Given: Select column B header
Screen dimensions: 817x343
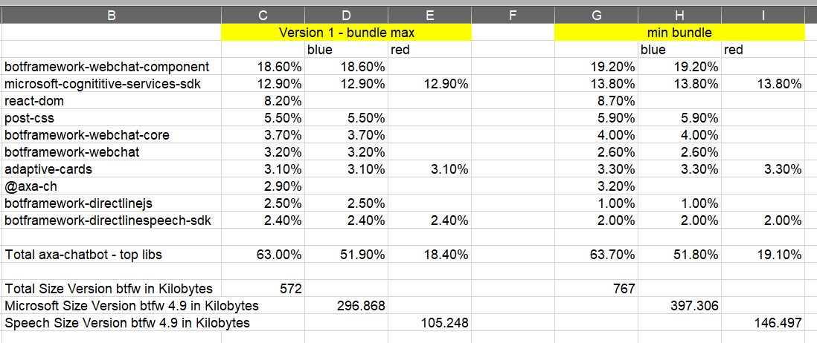Looking at the screenshot, I should [112, 15].
